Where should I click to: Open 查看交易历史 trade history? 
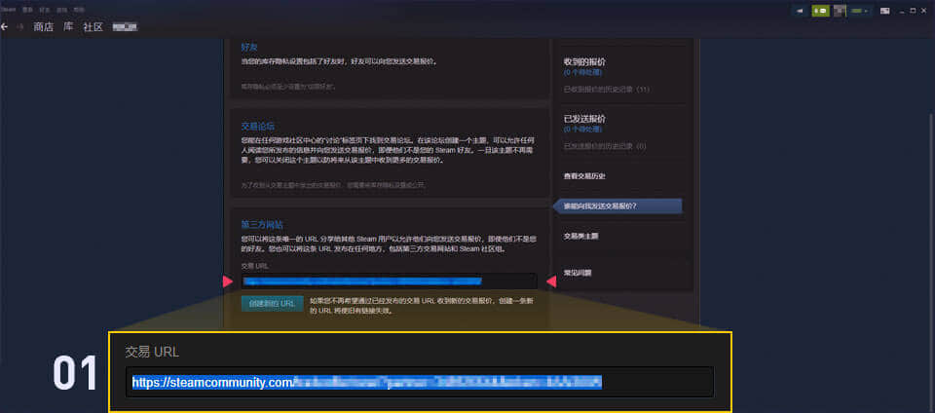pos(585,176)
